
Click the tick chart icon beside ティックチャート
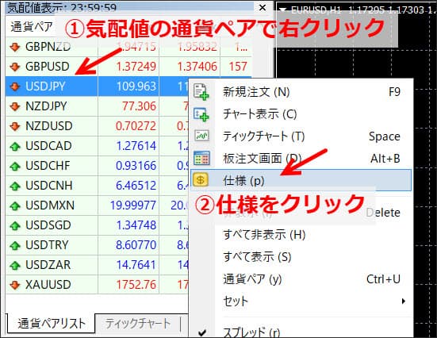201,136
